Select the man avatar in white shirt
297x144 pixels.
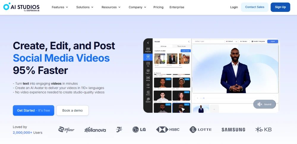click(x=163, y=96)
